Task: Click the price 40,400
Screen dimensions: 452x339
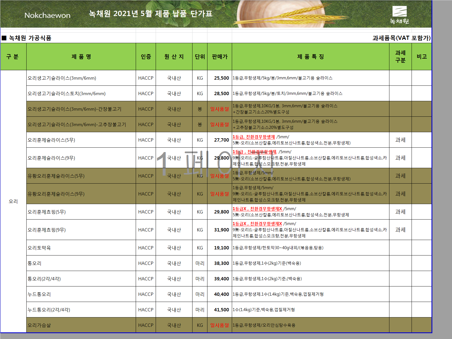Action: click(222, 294)
